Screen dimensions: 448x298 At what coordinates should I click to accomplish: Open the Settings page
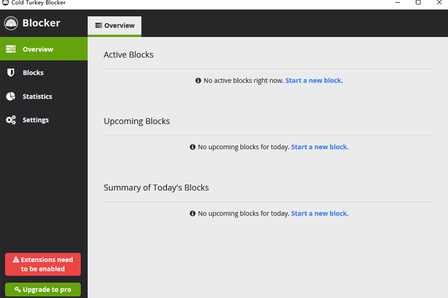[x=35, y=120]
